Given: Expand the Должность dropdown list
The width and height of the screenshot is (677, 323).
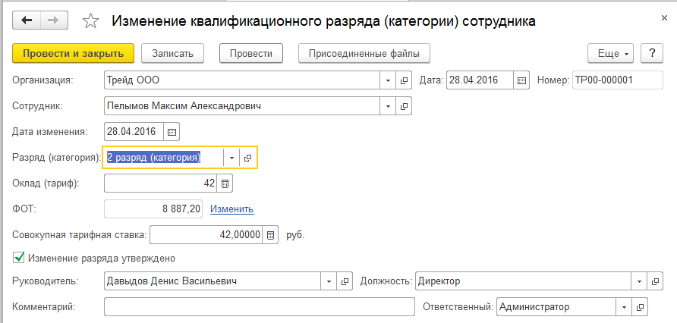Looking at the screenshot, I should (x=639, y=281).
